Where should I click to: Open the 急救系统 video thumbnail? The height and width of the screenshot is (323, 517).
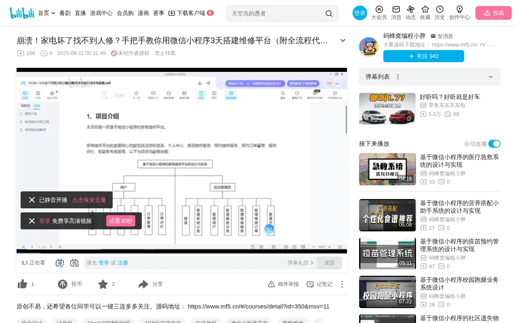tap(387, 169)
